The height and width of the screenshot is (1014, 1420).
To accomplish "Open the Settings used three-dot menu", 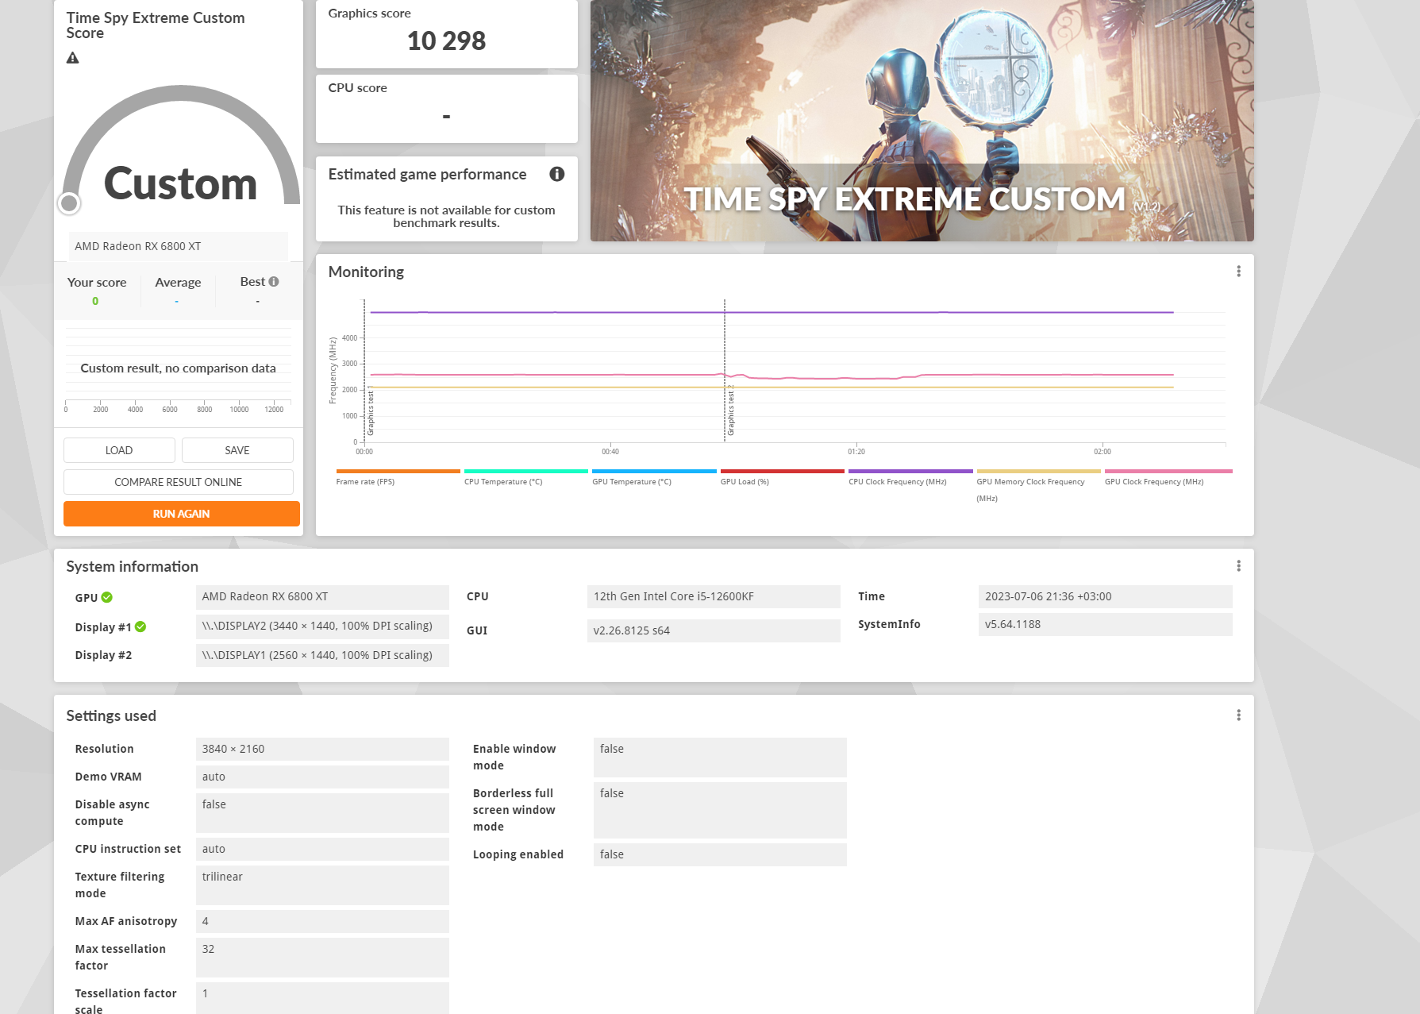I will pos(1238,715).
